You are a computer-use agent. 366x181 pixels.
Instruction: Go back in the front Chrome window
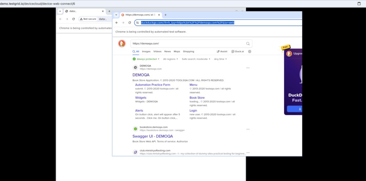117,23
